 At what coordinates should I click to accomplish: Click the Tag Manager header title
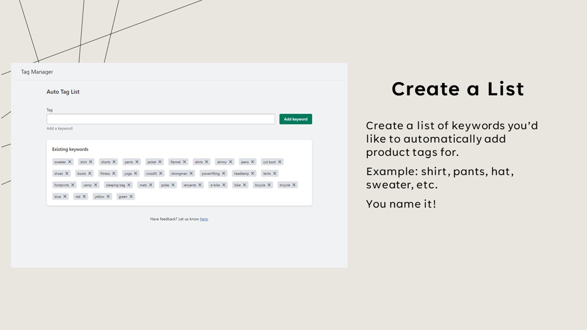37,72
